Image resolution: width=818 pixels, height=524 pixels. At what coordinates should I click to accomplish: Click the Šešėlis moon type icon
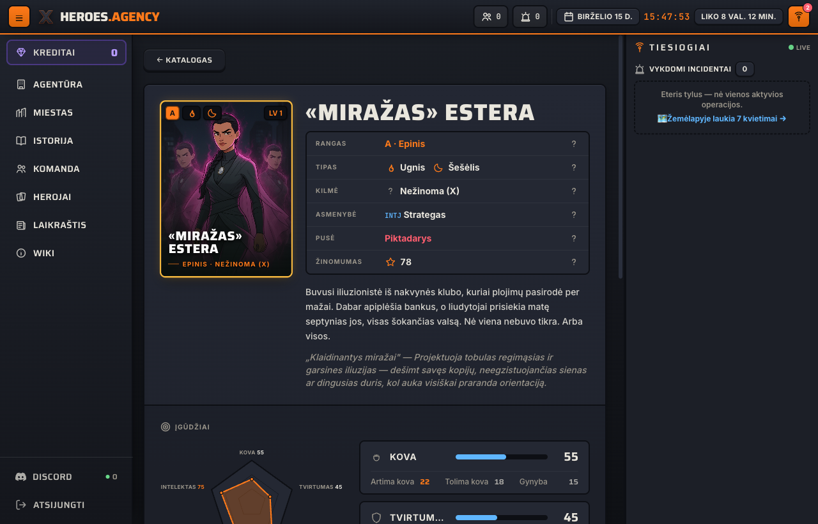click(438, 167)
